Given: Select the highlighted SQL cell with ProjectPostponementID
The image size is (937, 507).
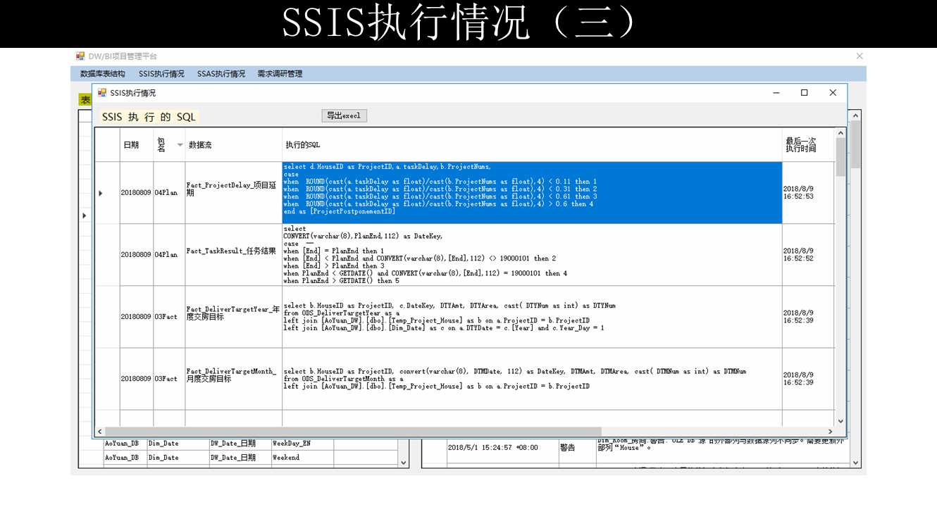Looking at the screenshot, I should click(532, 193).
